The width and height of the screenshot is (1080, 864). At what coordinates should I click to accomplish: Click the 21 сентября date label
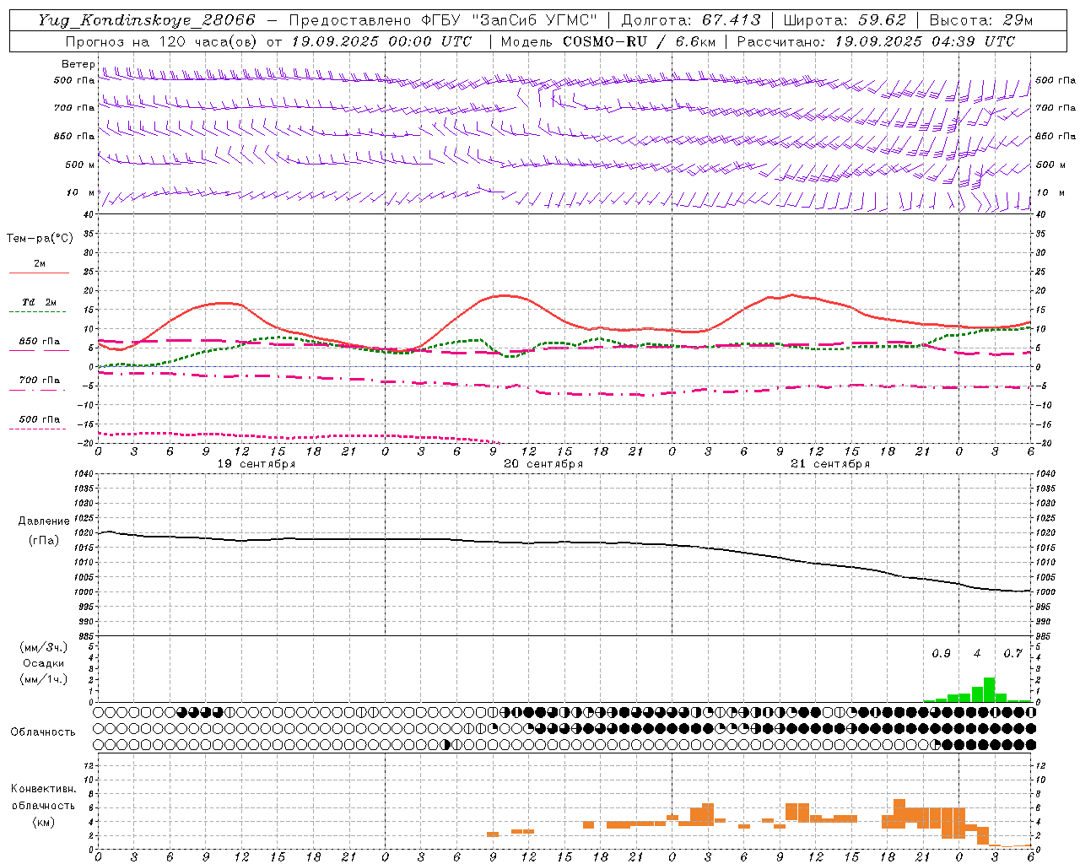830,464
